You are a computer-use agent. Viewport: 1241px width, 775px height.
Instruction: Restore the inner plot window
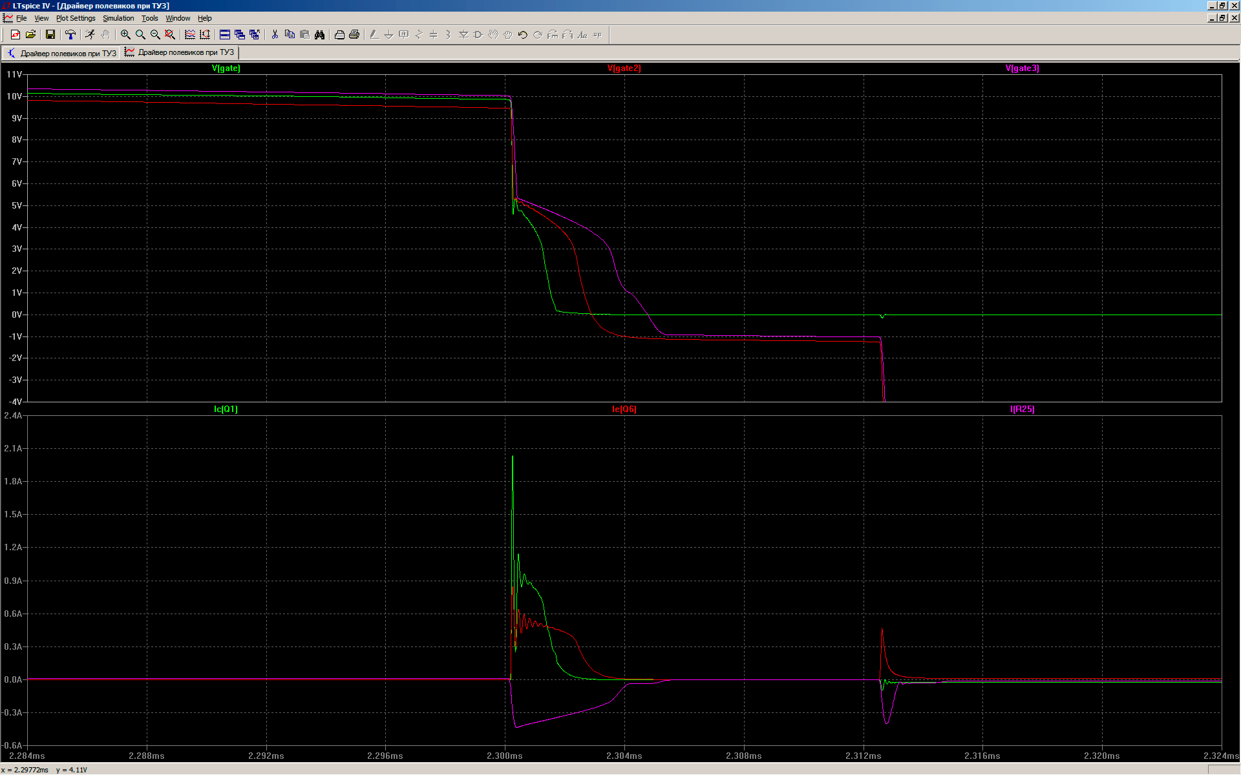pyautogui.click(x=1222, y=18)
